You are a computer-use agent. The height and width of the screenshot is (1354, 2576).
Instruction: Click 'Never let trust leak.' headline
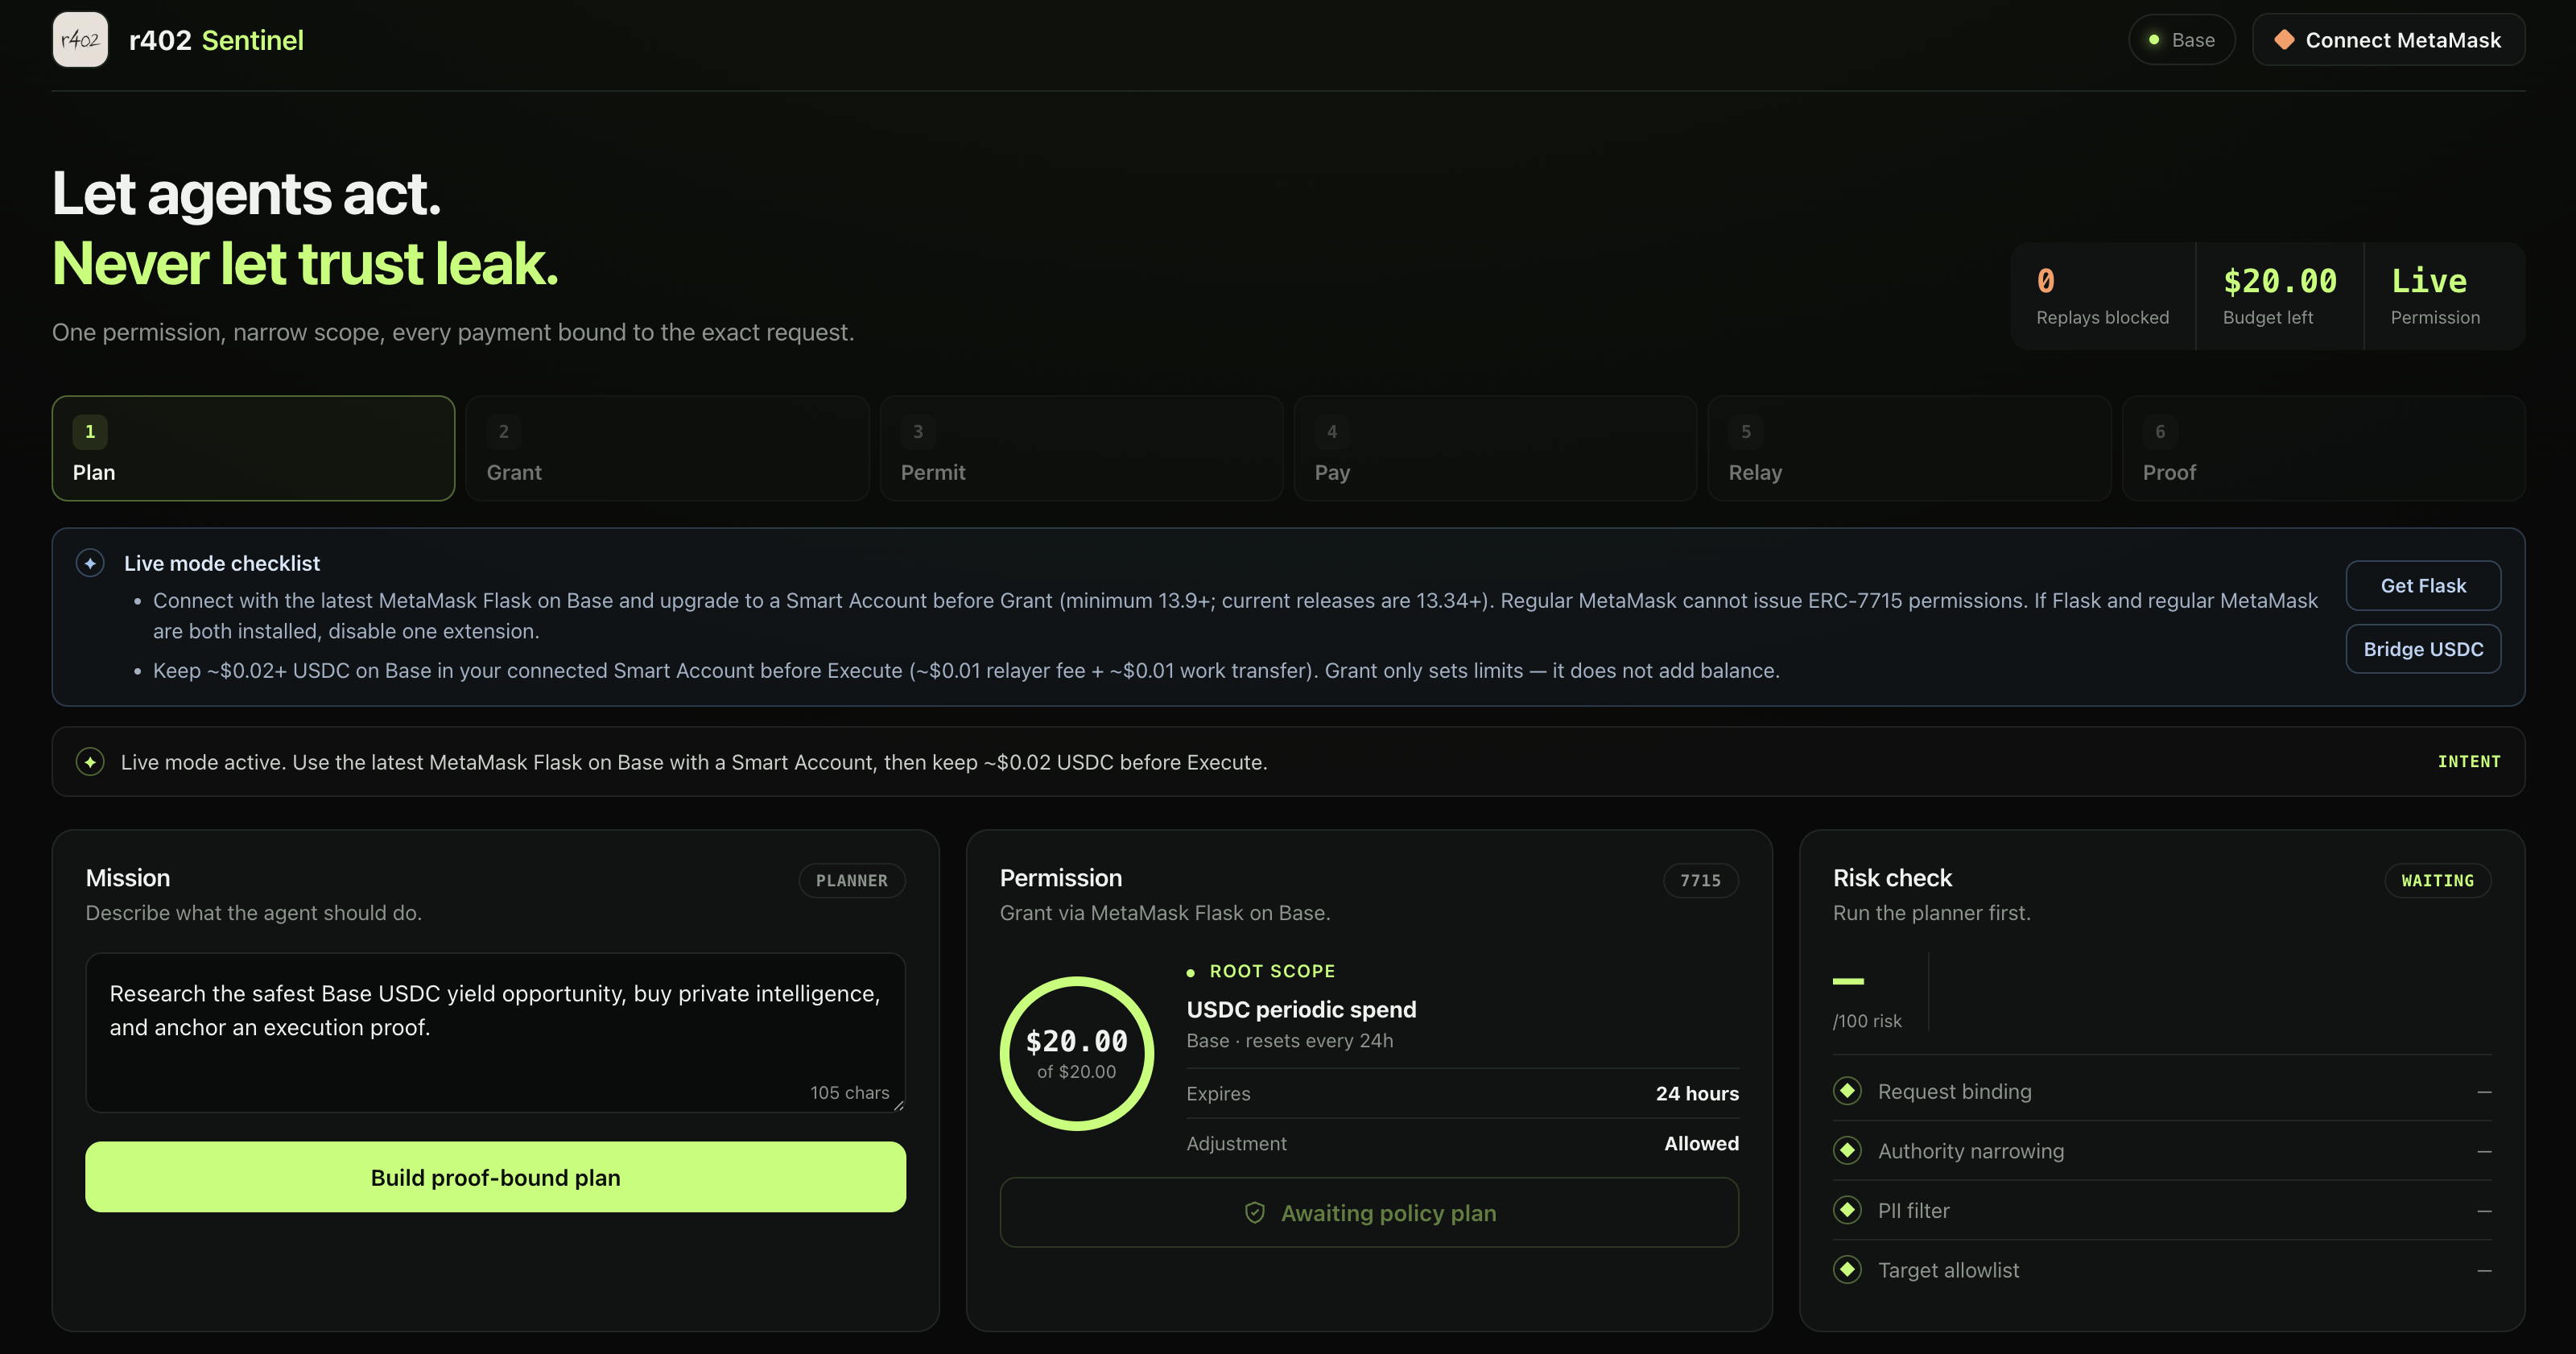point(305,264)
